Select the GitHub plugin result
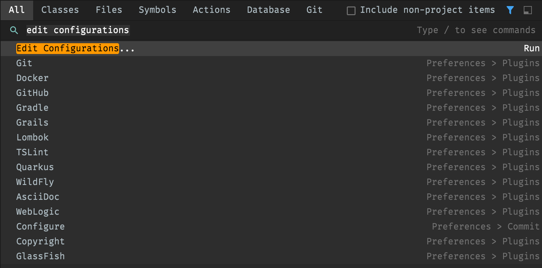This screenshot has height=268, width=542. click(x=271, y=93)
